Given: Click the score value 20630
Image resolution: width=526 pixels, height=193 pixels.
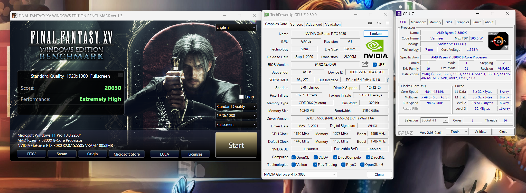Looking at the screenshot, I should (x=113, y=88).
